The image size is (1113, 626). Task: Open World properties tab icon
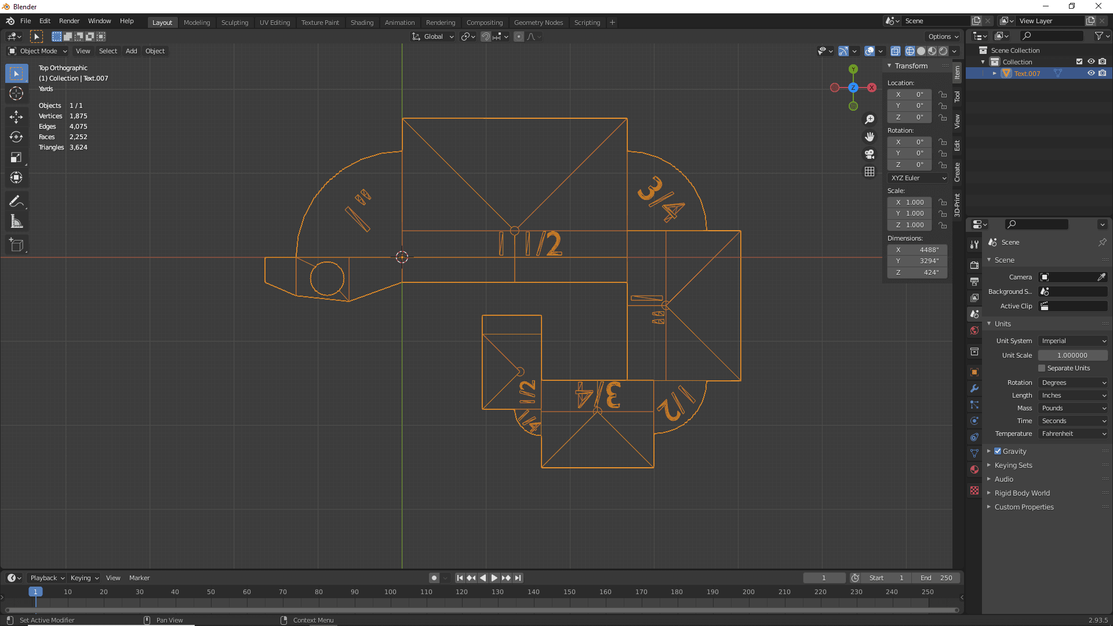[974, 330]
